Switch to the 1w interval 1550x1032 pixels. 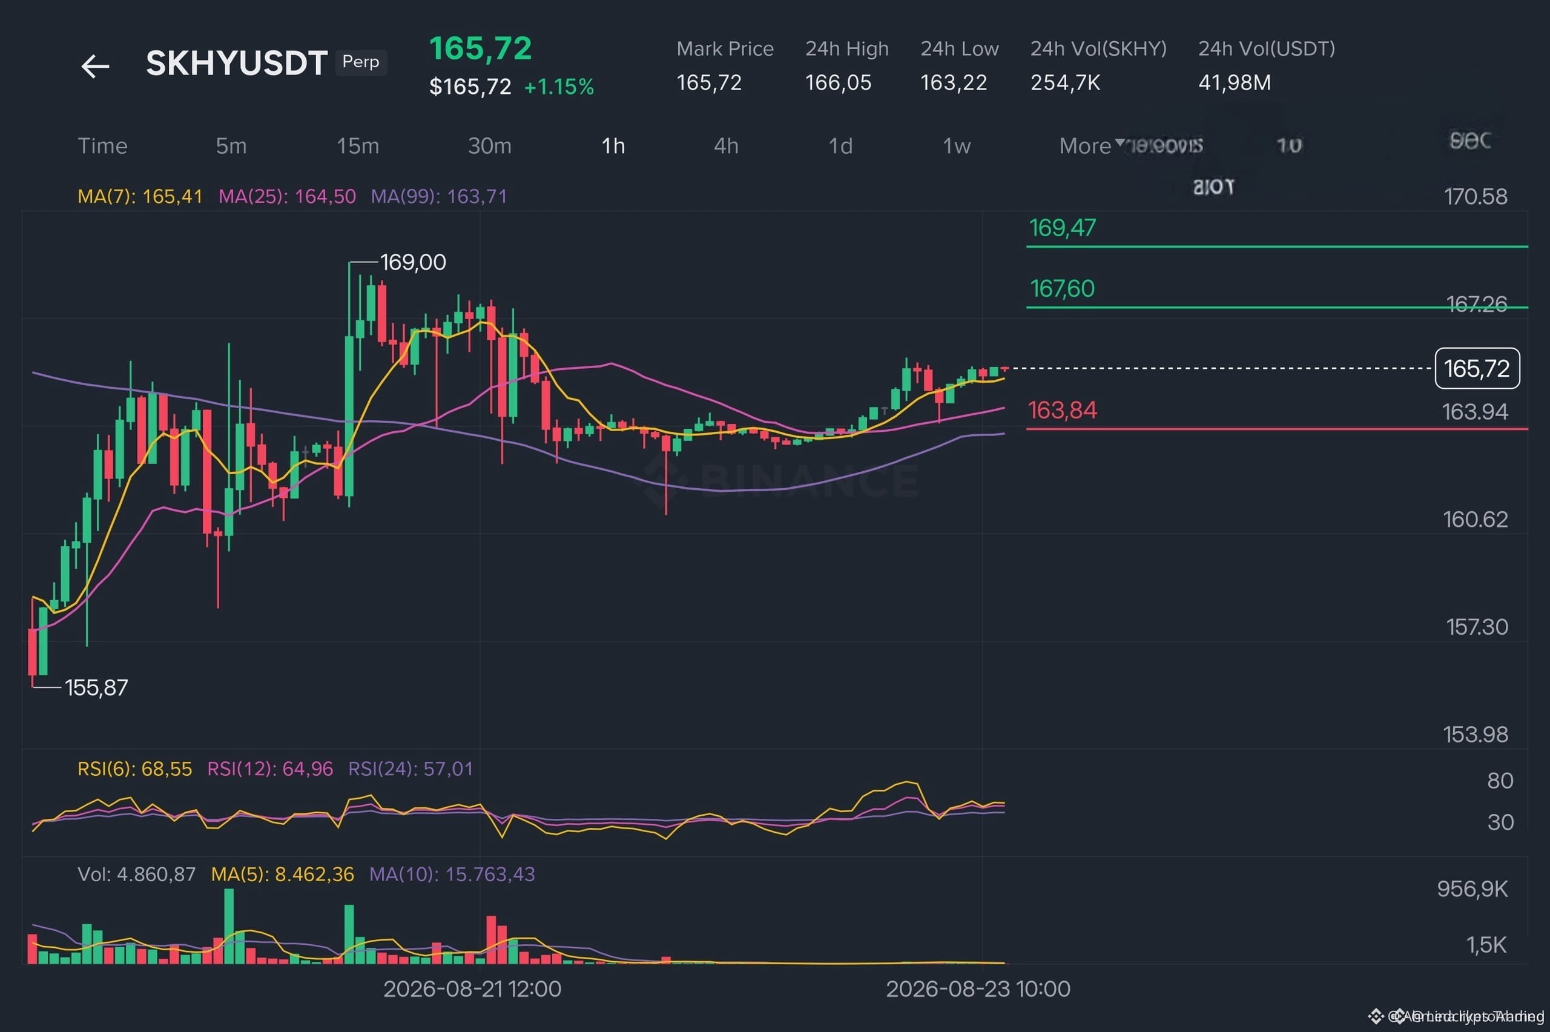(x=957, y=145)
